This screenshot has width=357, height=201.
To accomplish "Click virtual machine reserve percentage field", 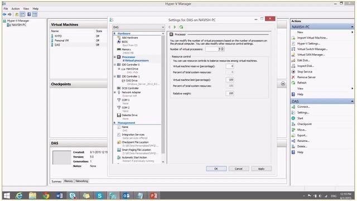I will [230, 66].
